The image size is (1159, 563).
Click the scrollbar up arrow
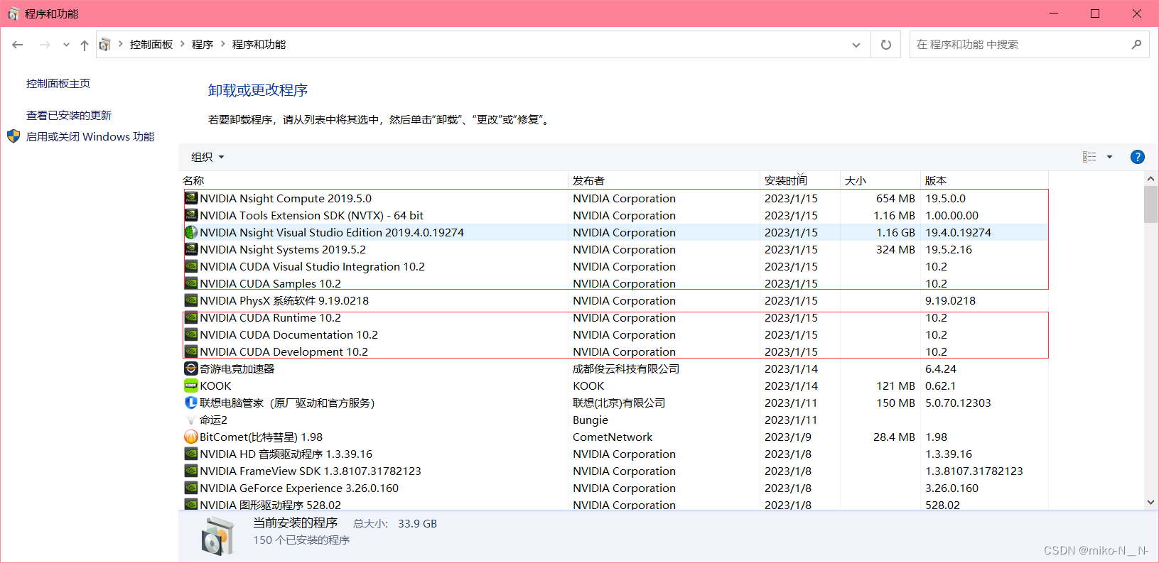tap(1150, 179)
